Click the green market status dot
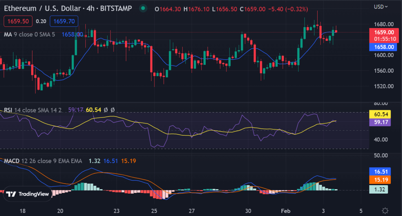The width and height of the screenshot is (402, 216). coord(143,8)
